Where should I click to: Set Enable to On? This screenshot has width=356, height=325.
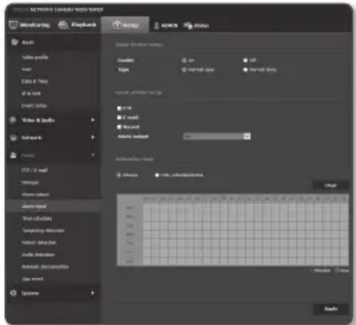(x=183, y=60)
